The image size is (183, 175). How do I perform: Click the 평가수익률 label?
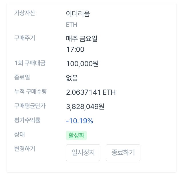27,120
